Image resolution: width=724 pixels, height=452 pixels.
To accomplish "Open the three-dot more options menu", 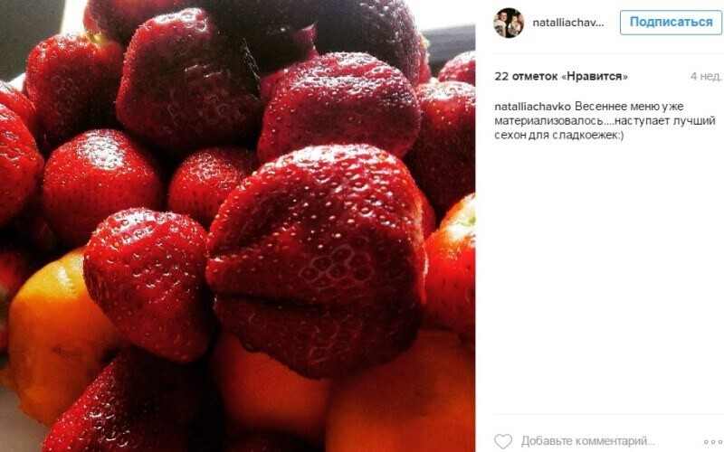I will 712,442.
